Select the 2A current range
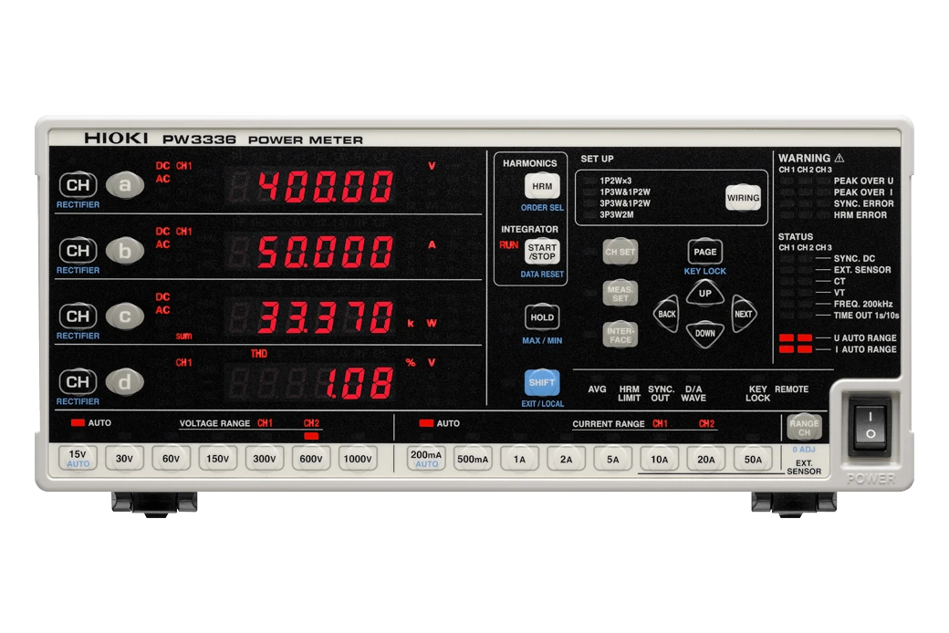Image resolution: width=949 pixels, height=633 pixels. pyautogui.click(x=566, y=460)
